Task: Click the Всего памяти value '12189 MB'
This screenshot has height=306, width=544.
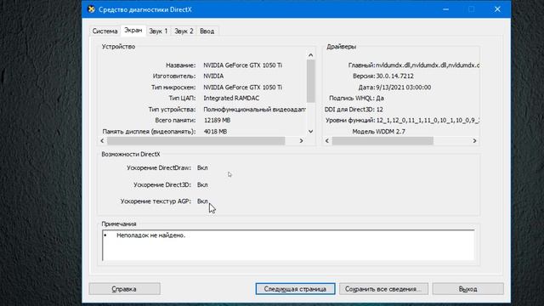Action: click(x=218, y=120)
